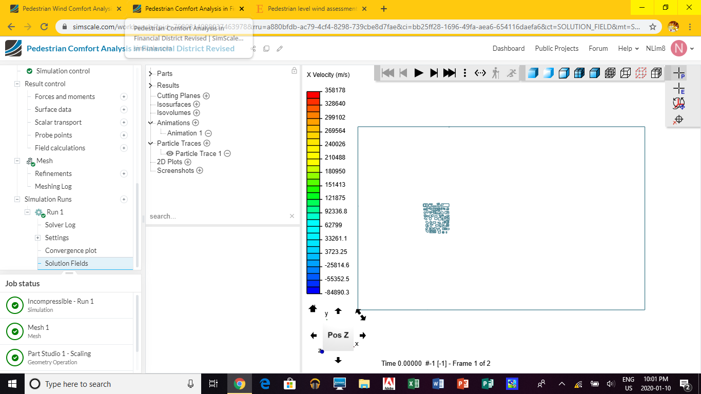Open the Convergence plot
The image size is (701, 394).
[71, 250]
